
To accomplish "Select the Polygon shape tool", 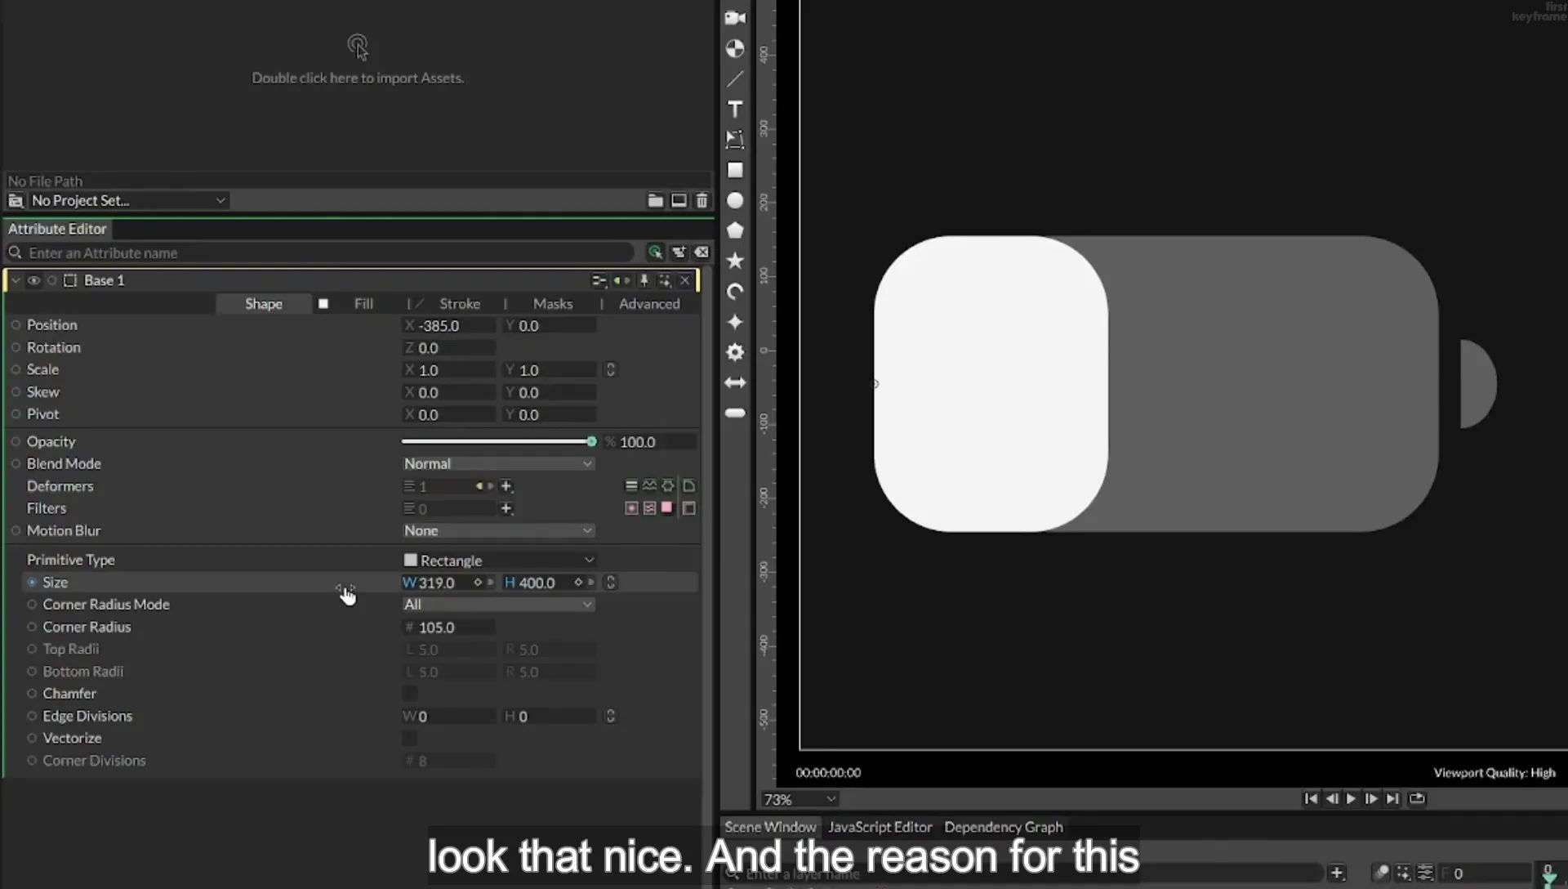I will [735, 230].
